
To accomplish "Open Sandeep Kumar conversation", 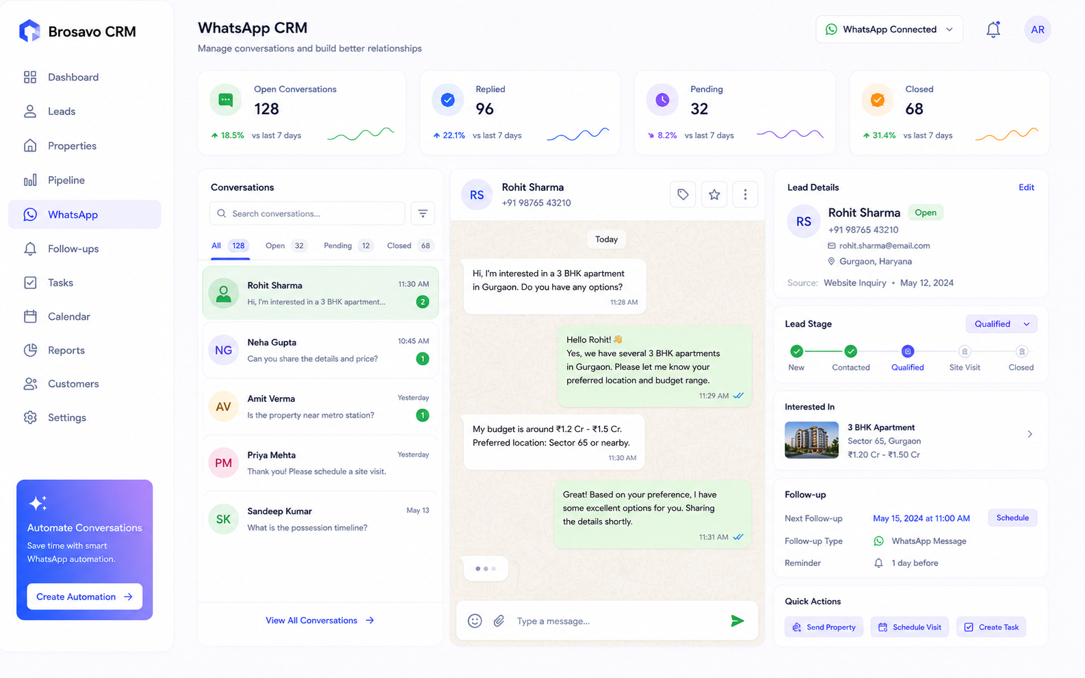I will pos(320,519).
